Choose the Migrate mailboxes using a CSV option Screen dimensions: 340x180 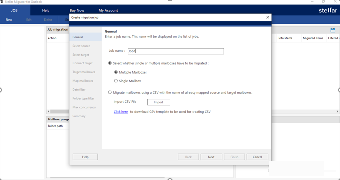click(110, 92)
